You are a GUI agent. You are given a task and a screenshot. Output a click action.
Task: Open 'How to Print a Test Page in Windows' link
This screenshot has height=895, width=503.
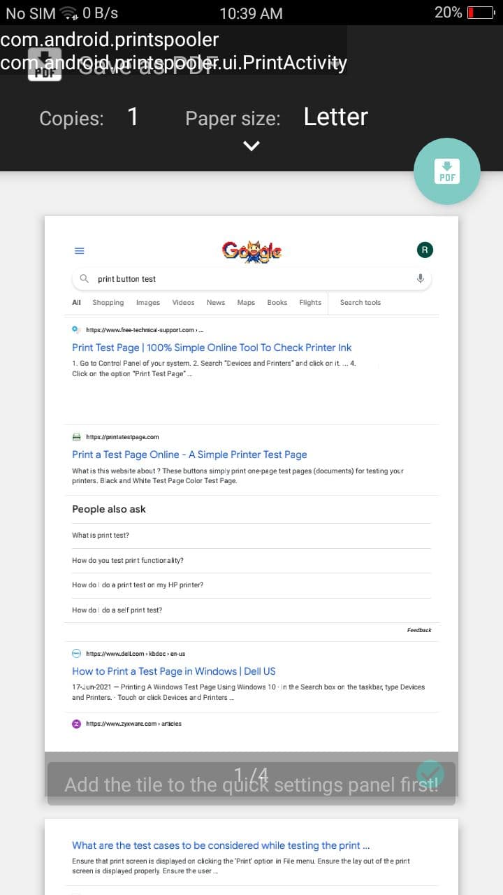pos(174,671)
